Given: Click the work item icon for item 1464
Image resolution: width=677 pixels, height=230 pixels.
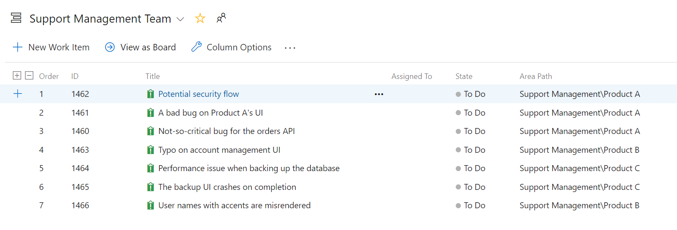Looking at the screenshot, I should point(150,168).
